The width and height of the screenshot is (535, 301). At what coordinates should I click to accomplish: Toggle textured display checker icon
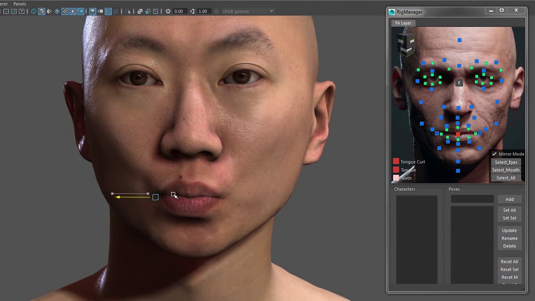click(x=65, y=11)
